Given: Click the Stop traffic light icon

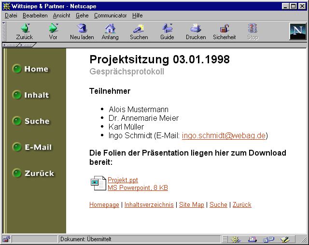Looking at the screenshot, I should (x=253, y=28).
